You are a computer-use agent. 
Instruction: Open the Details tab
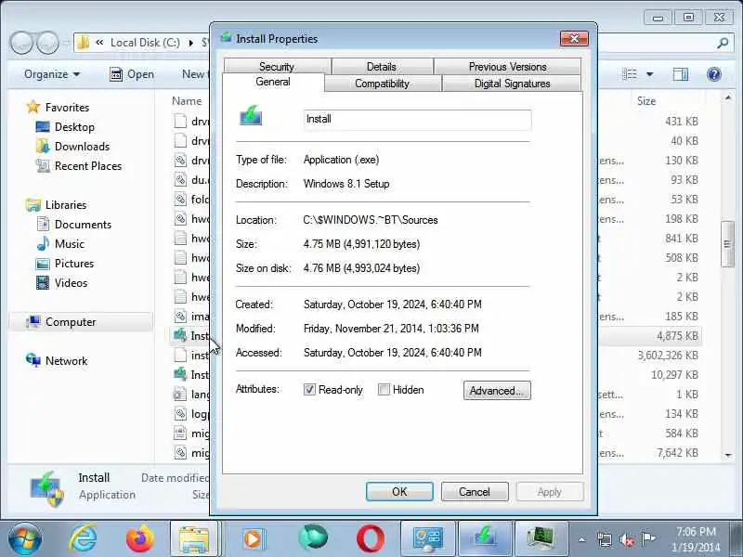coord(382,66)
